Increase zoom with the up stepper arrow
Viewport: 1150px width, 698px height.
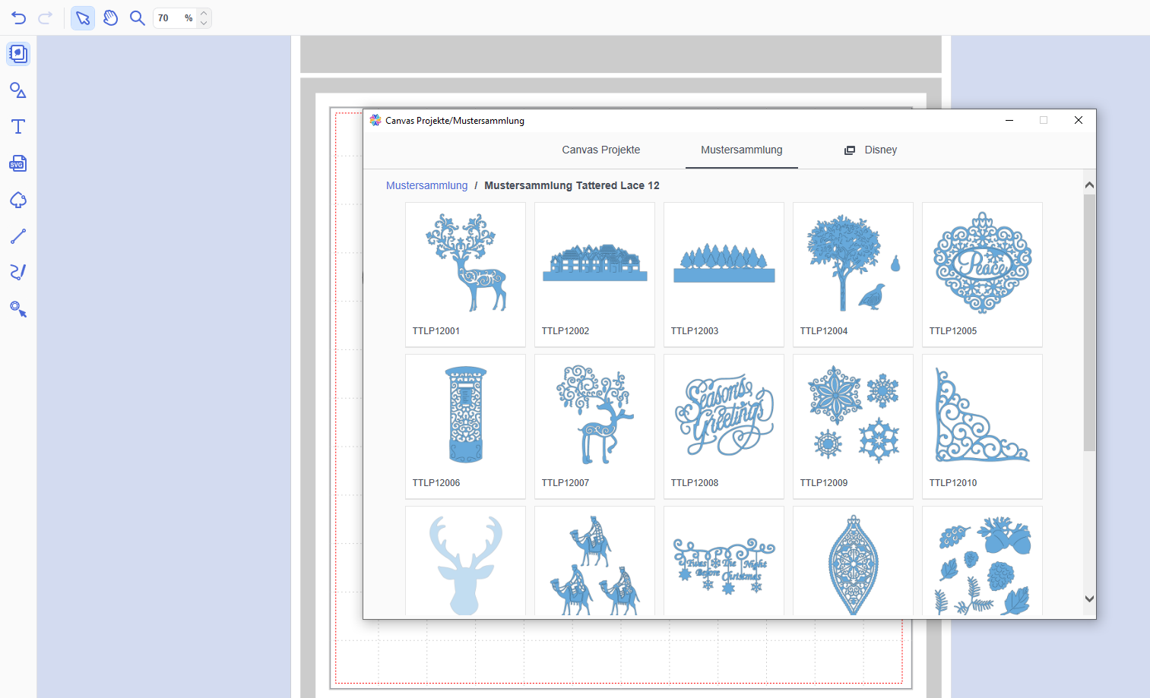tap(203, 13)
